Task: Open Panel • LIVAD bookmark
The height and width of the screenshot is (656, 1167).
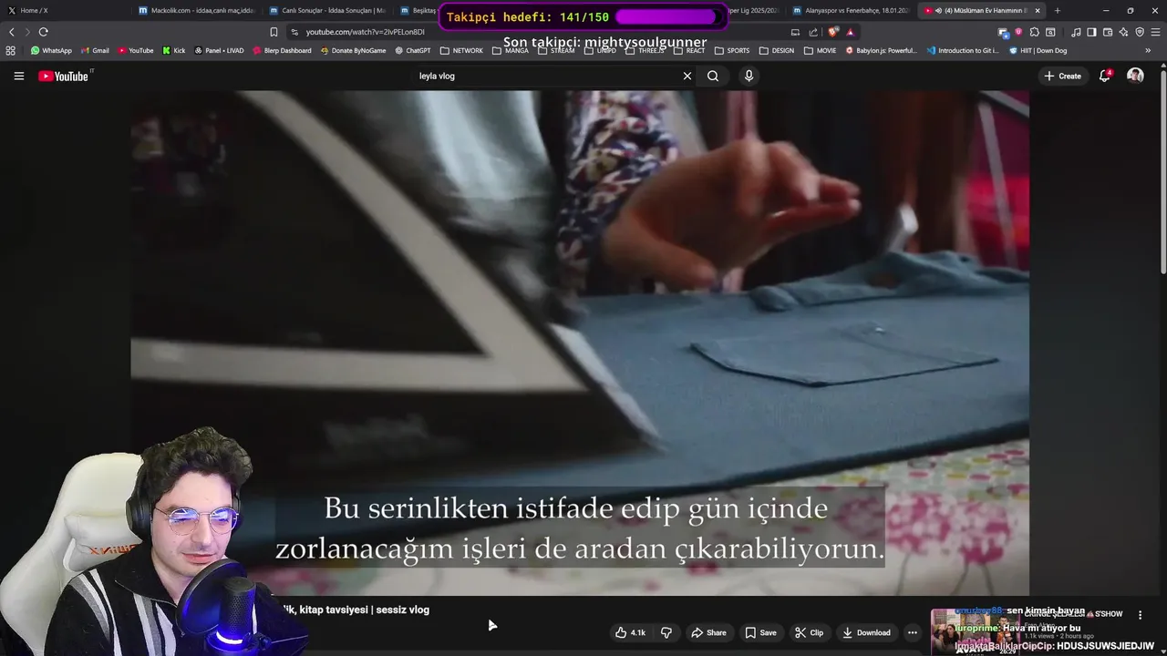Action: click(219, 50)
